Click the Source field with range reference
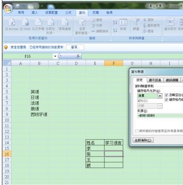 click(x=160, y=115)
